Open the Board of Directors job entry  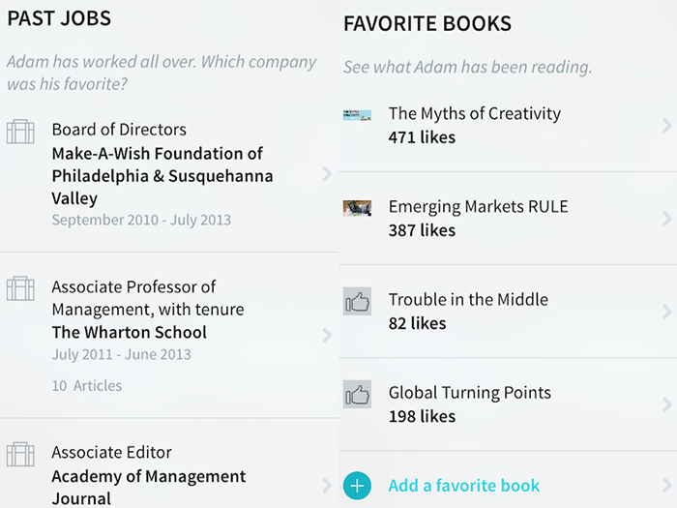point(119,130)
